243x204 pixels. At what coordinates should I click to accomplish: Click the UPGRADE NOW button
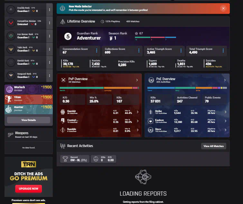(29, 189)
